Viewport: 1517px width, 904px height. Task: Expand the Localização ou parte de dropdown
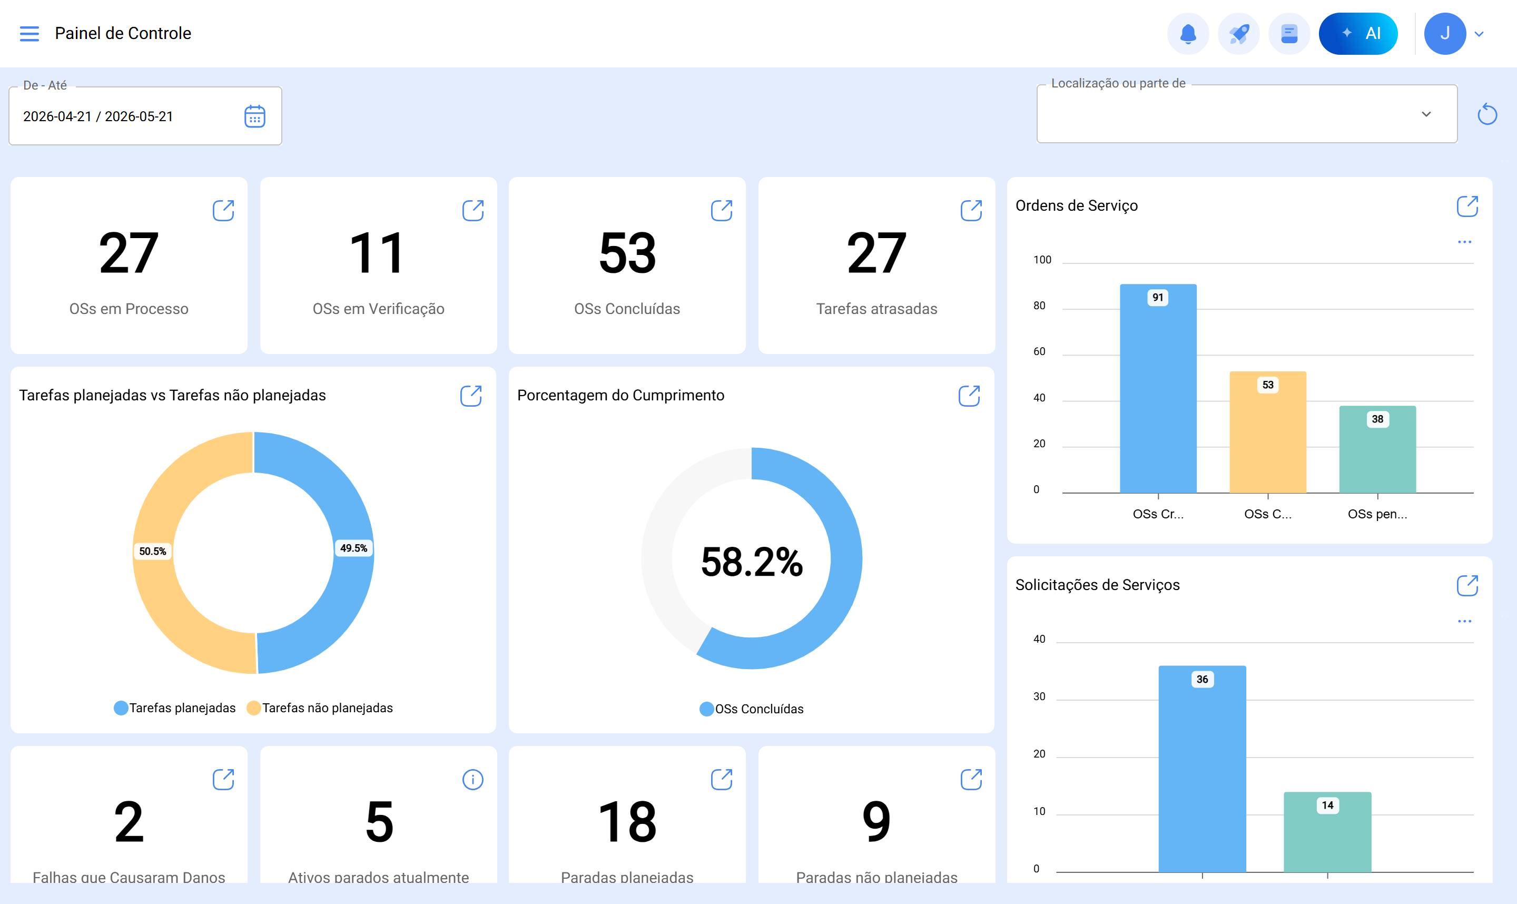(1247, 114)
